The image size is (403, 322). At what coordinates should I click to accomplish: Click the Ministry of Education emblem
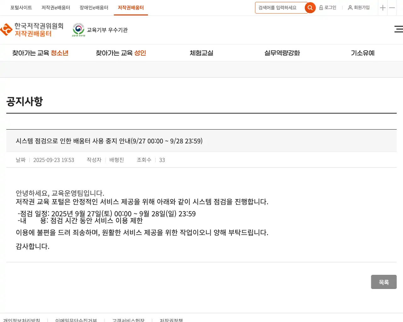pos(78,30)
